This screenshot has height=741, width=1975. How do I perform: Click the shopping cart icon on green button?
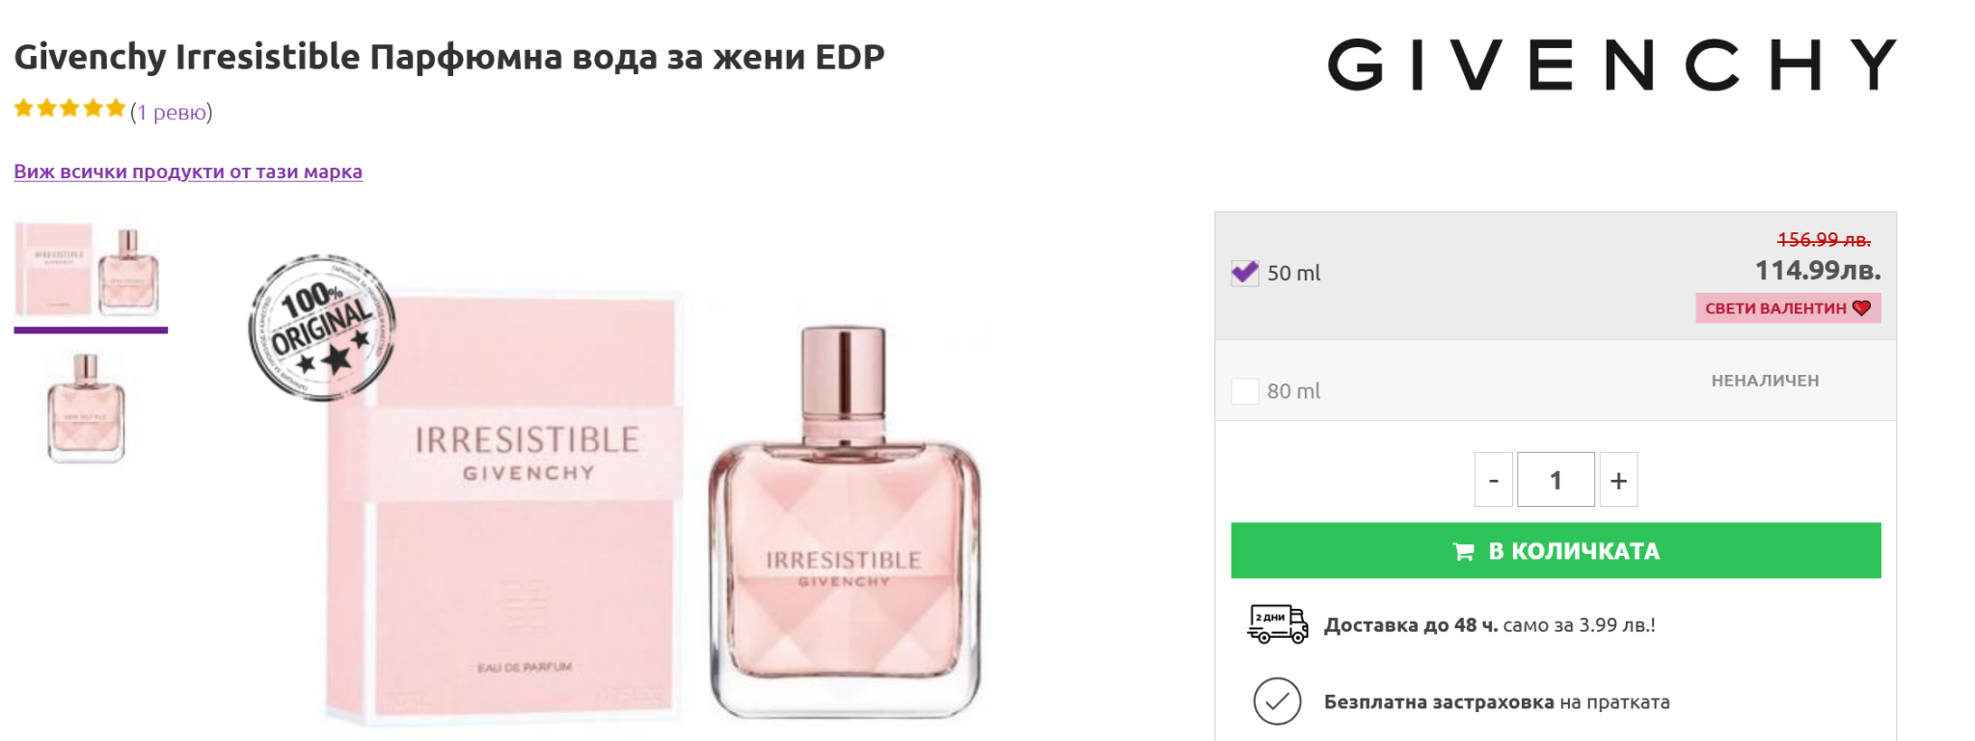(x=1463, y=551)
